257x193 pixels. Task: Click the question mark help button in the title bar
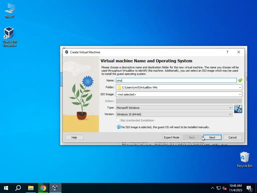(227, 52)
